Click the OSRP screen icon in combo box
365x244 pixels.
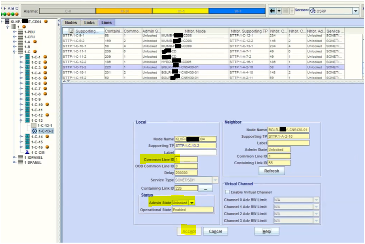313,11
